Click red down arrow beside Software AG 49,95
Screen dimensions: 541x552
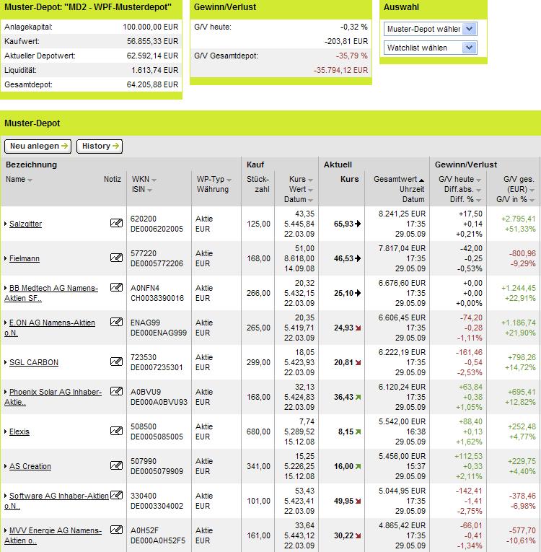click(x=359, y=501)
